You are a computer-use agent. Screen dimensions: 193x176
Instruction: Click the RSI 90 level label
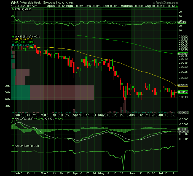[x=180, y=12]
